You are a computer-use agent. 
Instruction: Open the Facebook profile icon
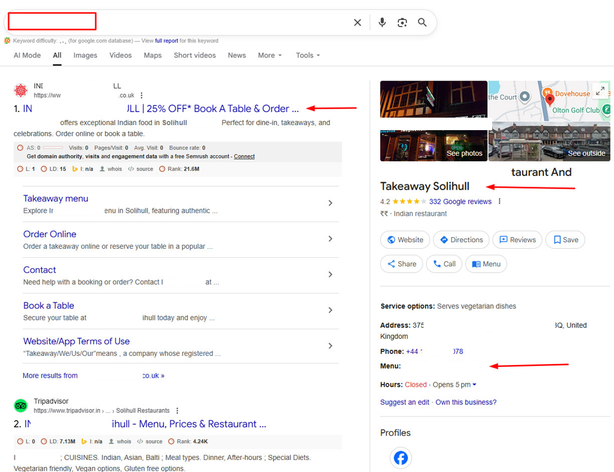[x=400, y=457]
